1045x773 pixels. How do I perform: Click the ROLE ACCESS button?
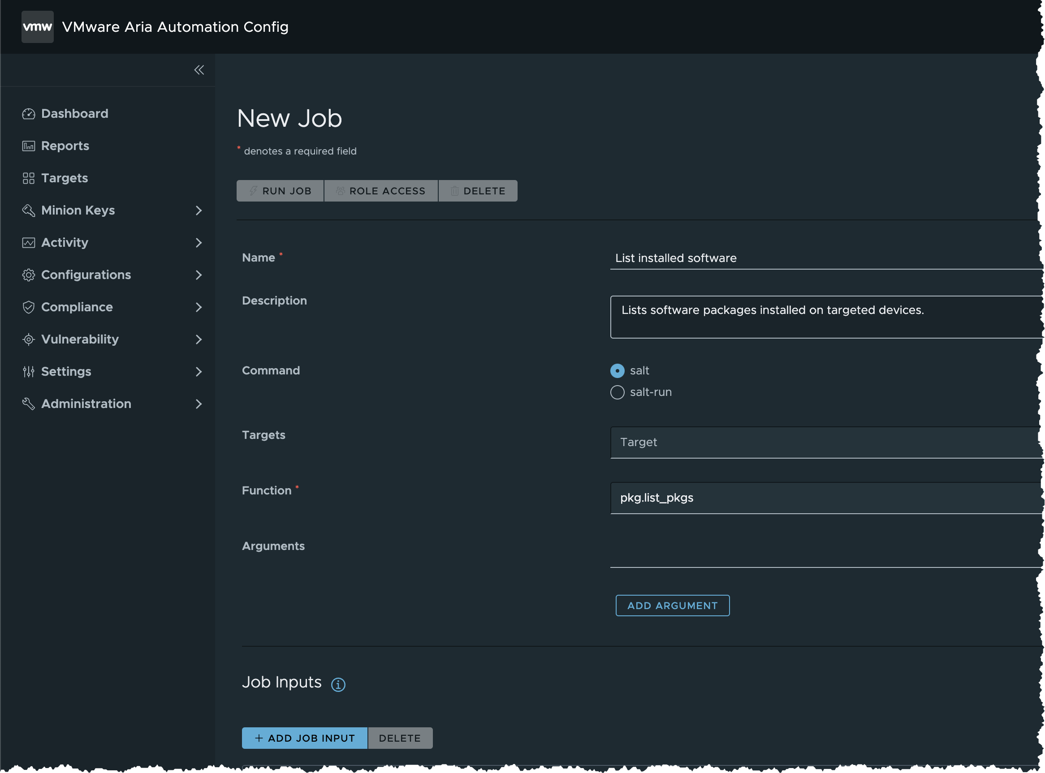pos(381,191)
